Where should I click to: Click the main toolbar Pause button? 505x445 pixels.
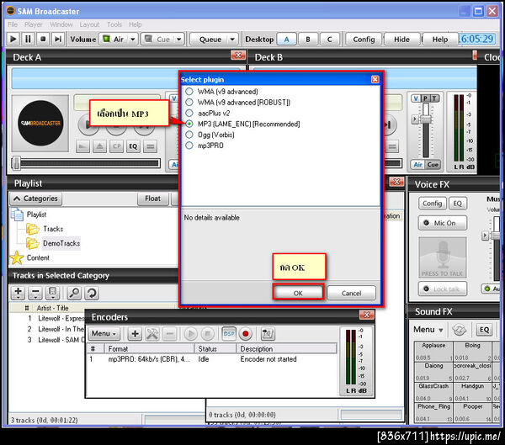coord(28,40)
